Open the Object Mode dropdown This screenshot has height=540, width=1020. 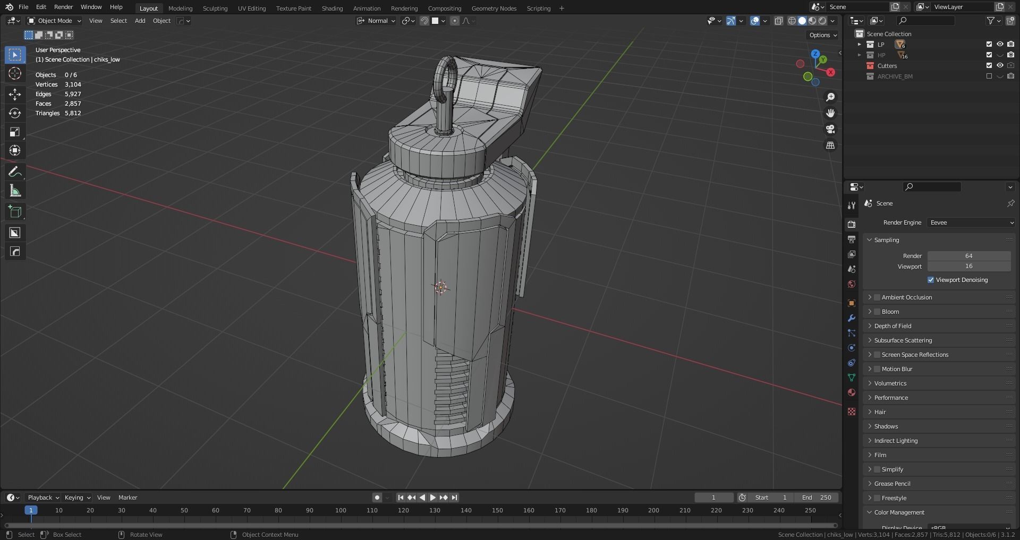(54, 21)
